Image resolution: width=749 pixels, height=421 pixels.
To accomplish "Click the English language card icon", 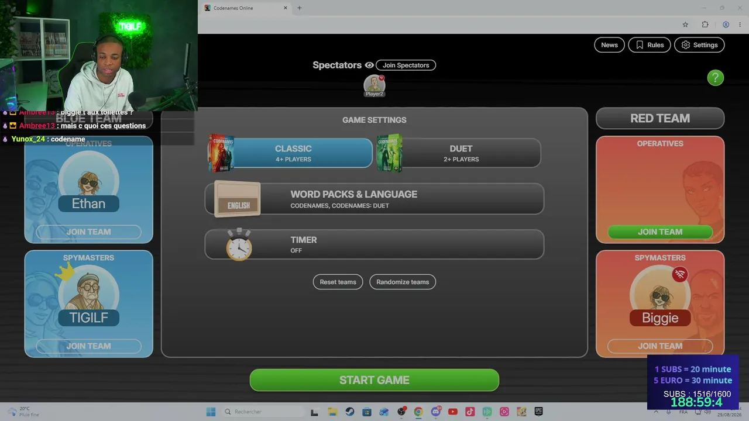I will coord(238,199).
